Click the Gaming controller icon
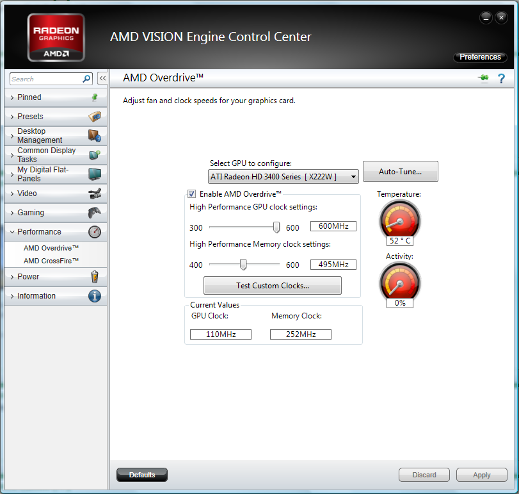This screenshot has height=494, width=519. point(95,213)
